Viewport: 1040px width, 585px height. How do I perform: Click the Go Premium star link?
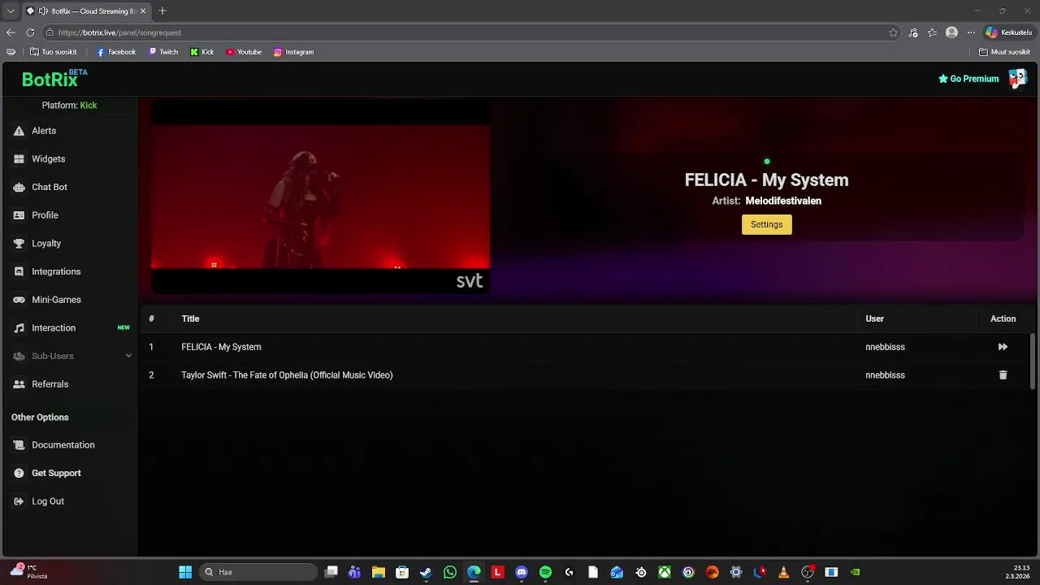pyautogui.click(x=968, y=79)
